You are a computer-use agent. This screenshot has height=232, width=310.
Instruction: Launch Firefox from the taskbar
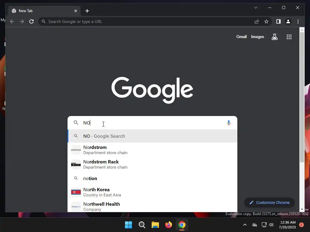(x=168, y=225)
